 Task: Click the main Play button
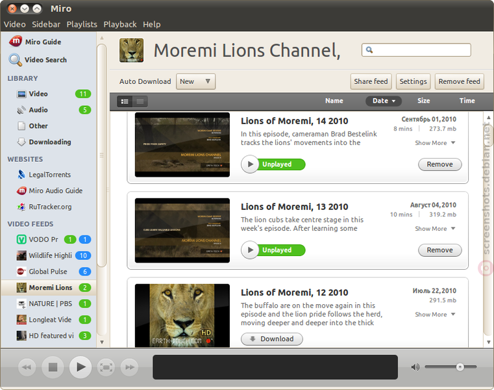[x=80, y=367]
